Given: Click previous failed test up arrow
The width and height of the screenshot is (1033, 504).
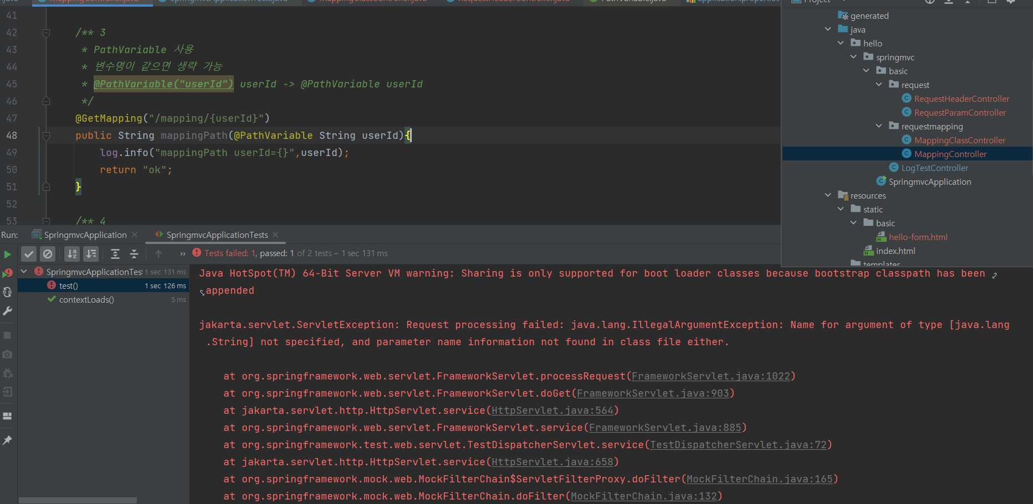Looking at the screenshot, I should [158, 254].
